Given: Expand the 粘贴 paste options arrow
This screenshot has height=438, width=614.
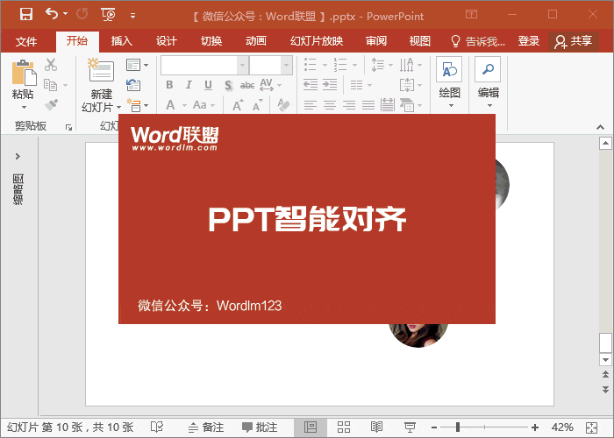Looking at the screenshot, I should pyautogui.click(x=24, y=107).
